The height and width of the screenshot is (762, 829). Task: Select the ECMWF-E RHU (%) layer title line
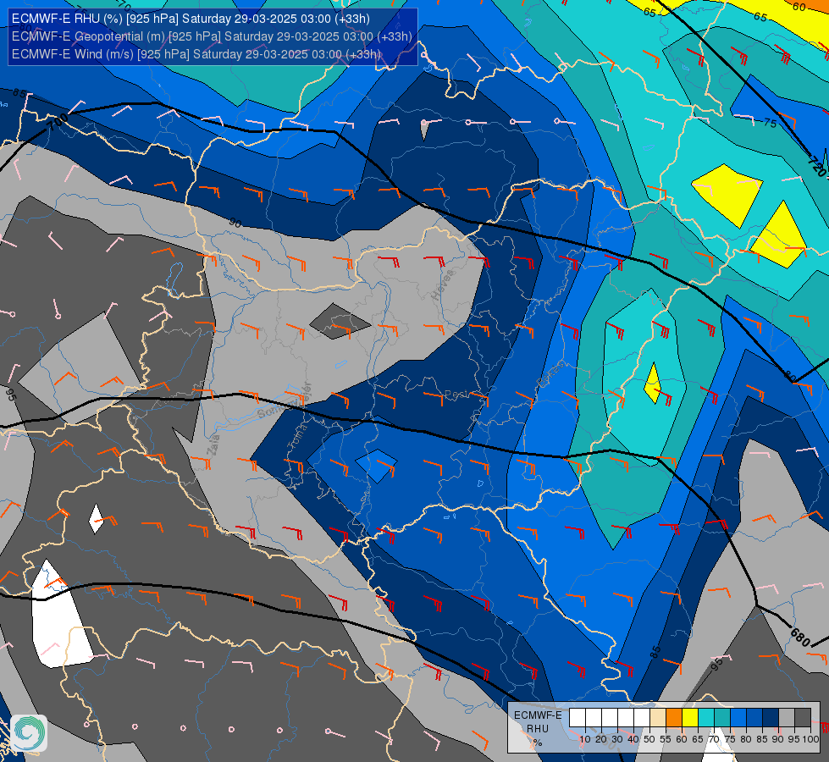(x=191, y=19)
